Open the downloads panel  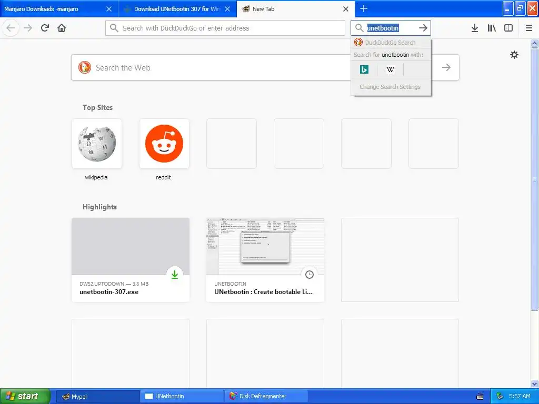(x=475, y=28)
